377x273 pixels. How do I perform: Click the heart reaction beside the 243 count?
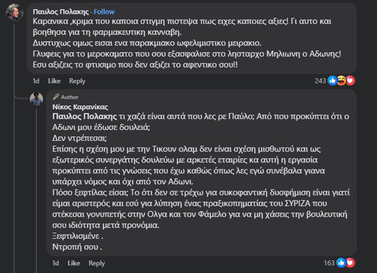pos(350,81)
